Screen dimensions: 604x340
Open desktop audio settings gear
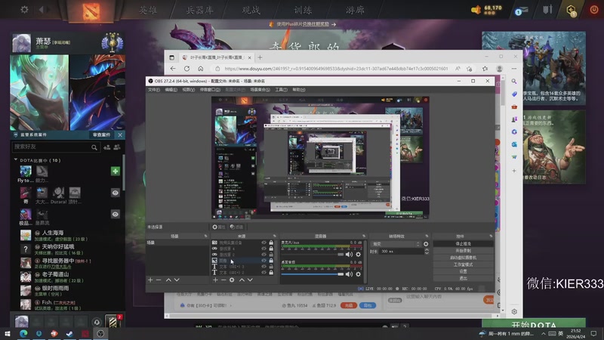[358, 274]
